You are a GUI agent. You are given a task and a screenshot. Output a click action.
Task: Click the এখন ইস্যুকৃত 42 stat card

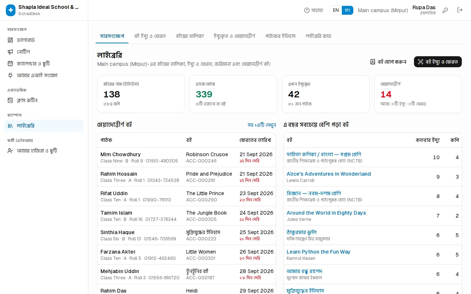pyautogui.click(x=326, y=94)
